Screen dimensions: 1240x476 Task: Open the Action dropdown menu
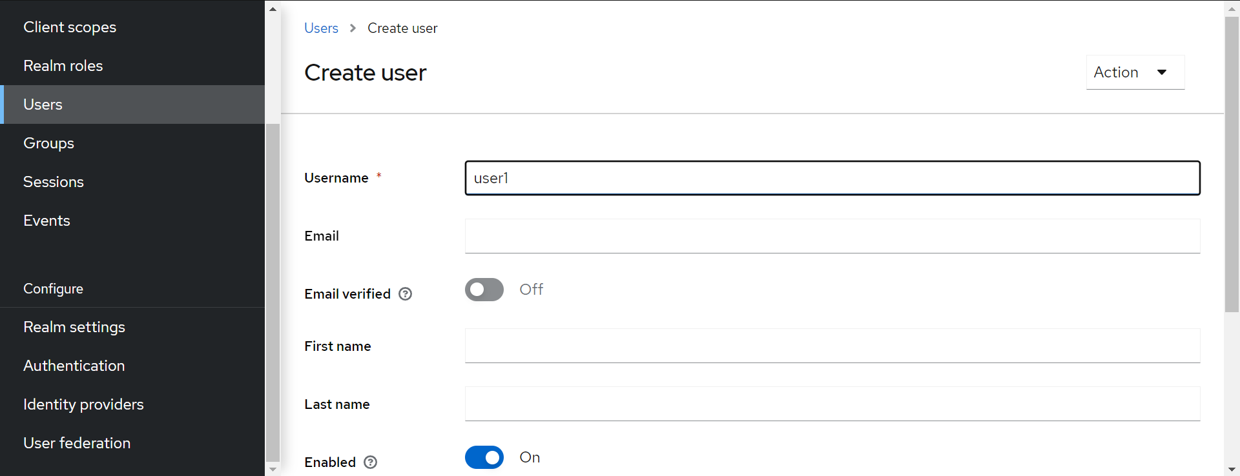point(1135,72)
